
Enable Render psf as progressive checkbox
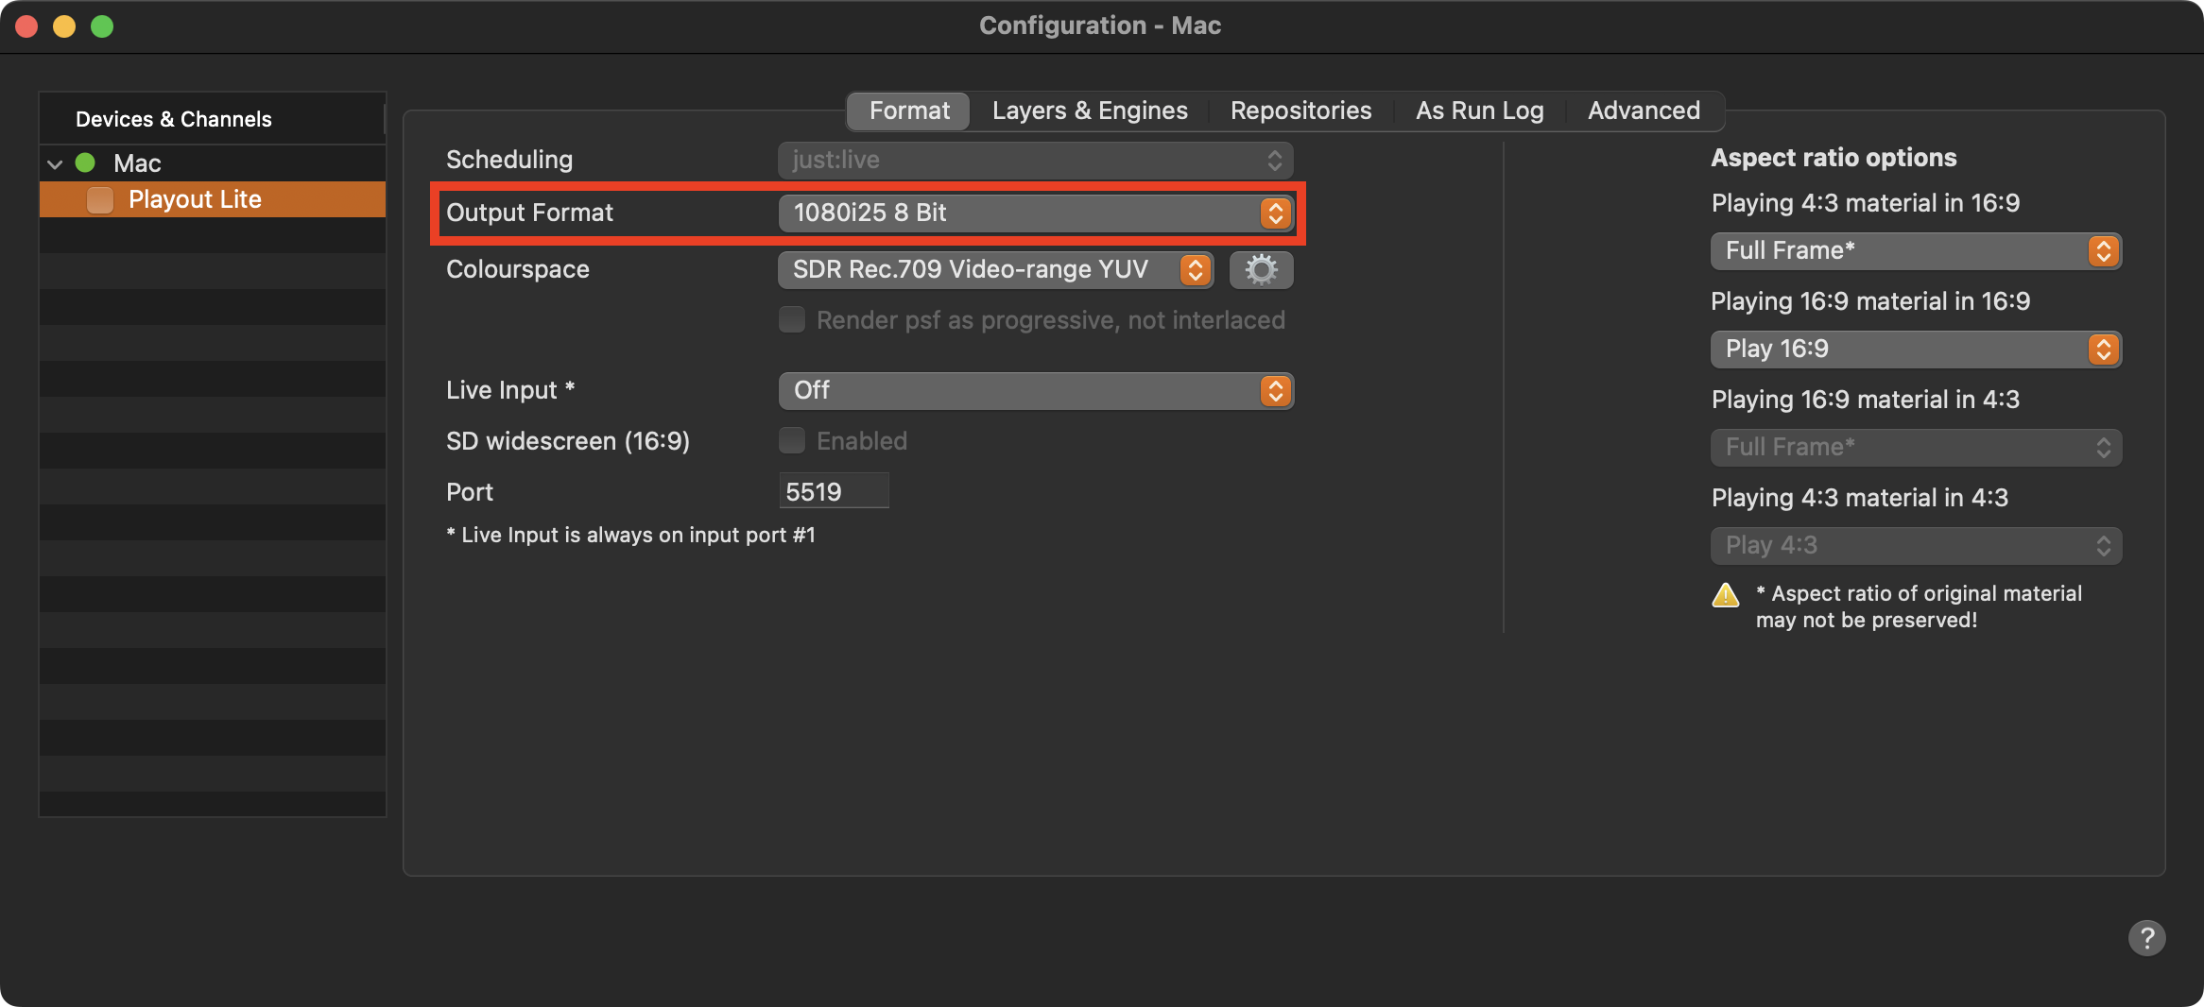pyautogui.click(x=792, y=319)
